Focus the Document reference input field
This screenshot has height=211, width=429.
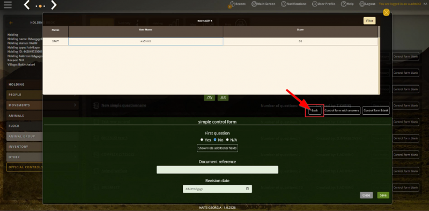[217, 170]
